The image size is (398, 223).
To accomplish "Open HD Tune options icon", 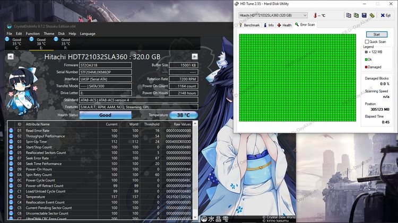I will 372,15.
